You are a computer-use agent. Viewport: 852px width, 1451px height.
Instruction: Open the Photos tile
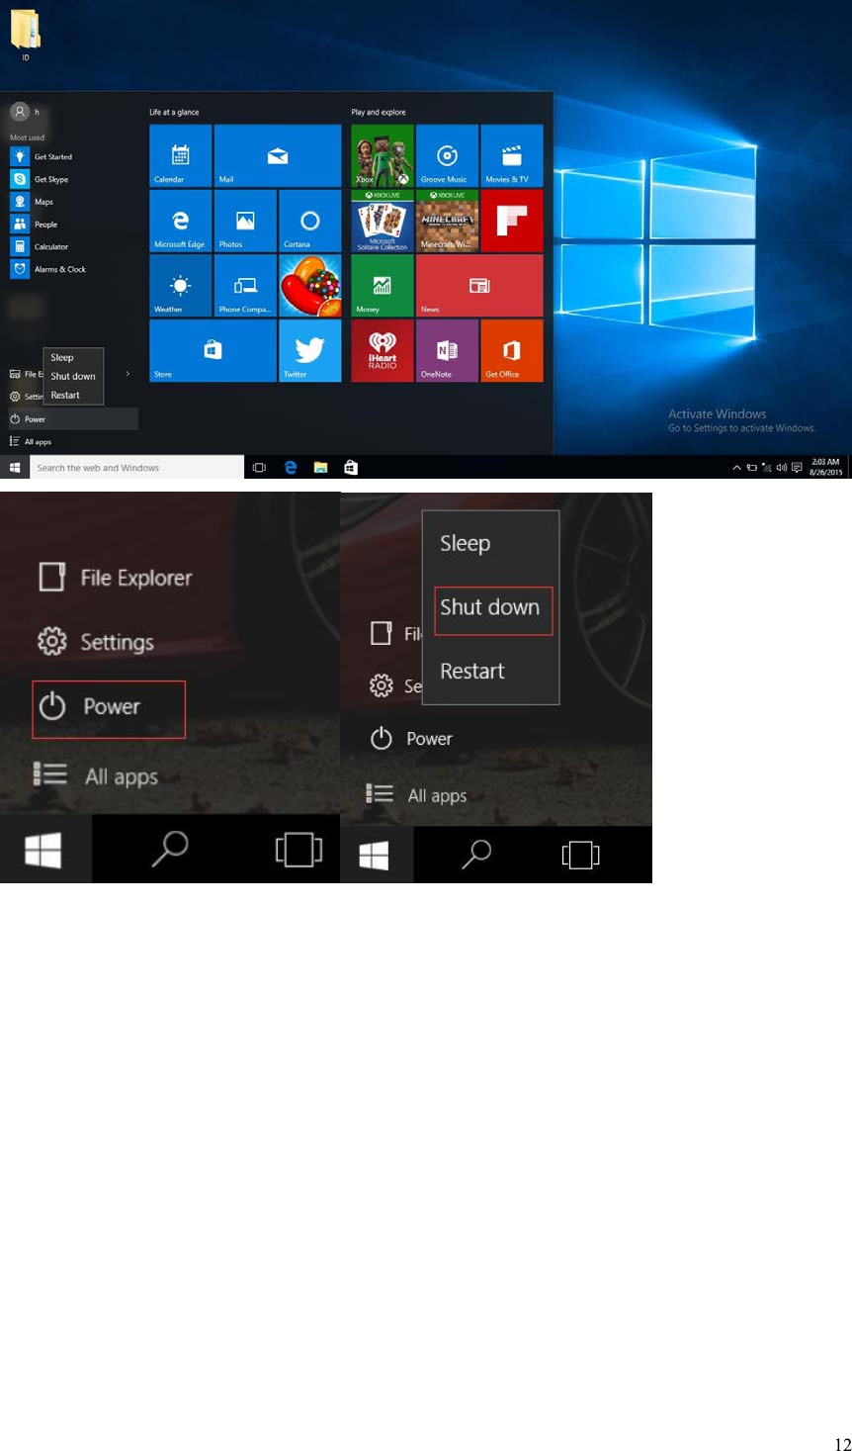pos(245,221)
